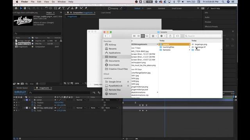The image size is (250, 140).
Task: Eject Google Drive in Finder sidebar
Action: point(128,82)
